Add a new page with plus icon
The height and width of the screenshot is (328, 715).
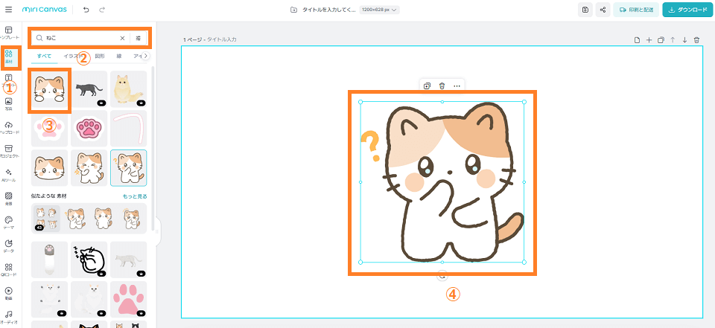[649, 40]
